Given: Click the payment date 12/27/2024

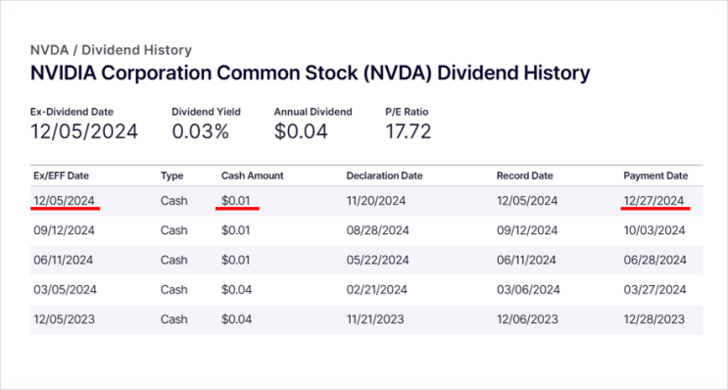Looking at the screenshot, I should tap(654, 201).
